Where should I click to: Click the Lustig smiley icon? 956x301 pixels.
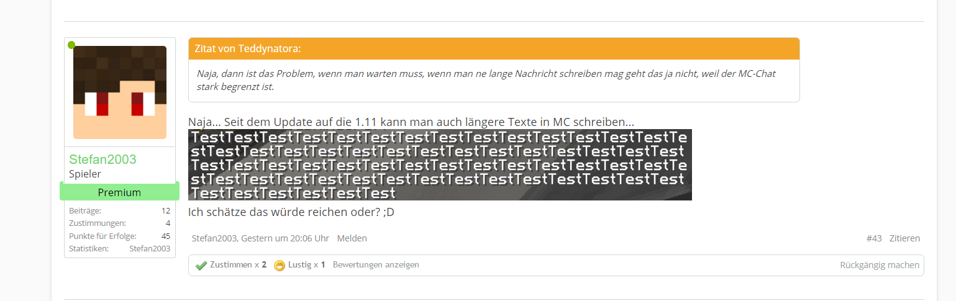(x=280, y=266)
